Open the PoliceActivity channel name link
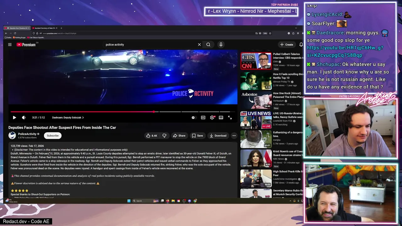Image resolution: width=402 pixels, height=226 pixels. tap(27, 134)
